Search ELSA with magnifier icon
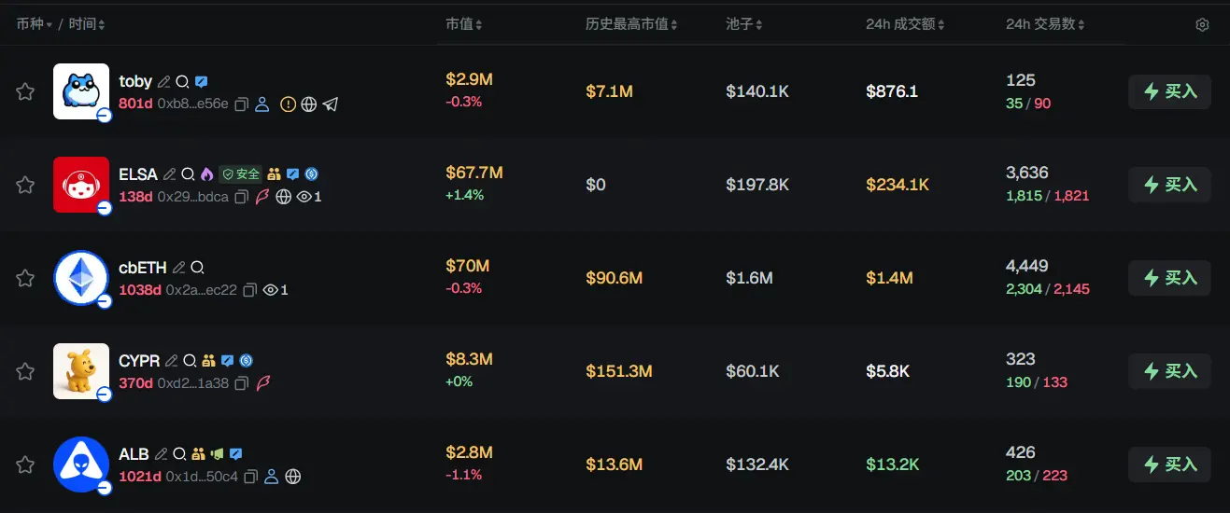This screenshot has width=1230, height=513. [x=188, y=174]
